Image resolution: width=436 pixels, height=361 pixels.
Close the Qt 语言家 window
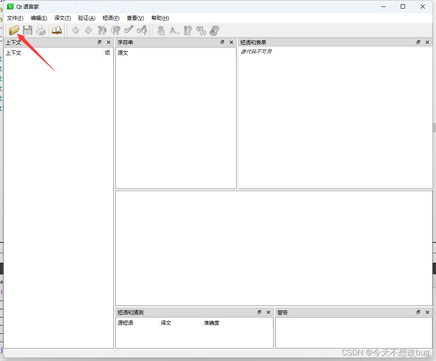tap(422, 6)
